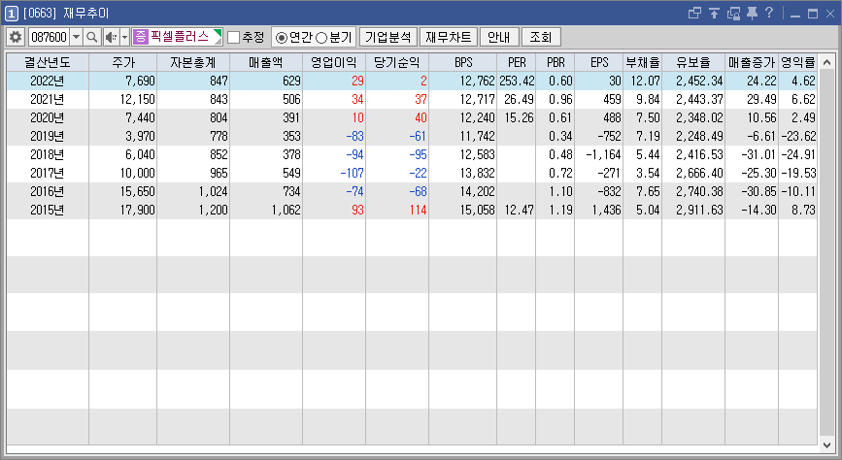Click the 안내 button

click(499, 37)
